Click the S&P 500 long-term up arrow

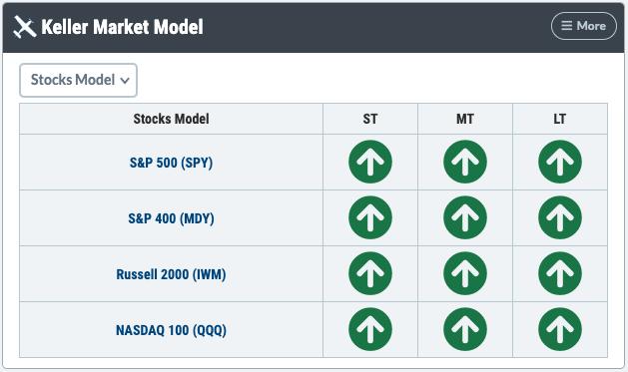coord(560,162)
